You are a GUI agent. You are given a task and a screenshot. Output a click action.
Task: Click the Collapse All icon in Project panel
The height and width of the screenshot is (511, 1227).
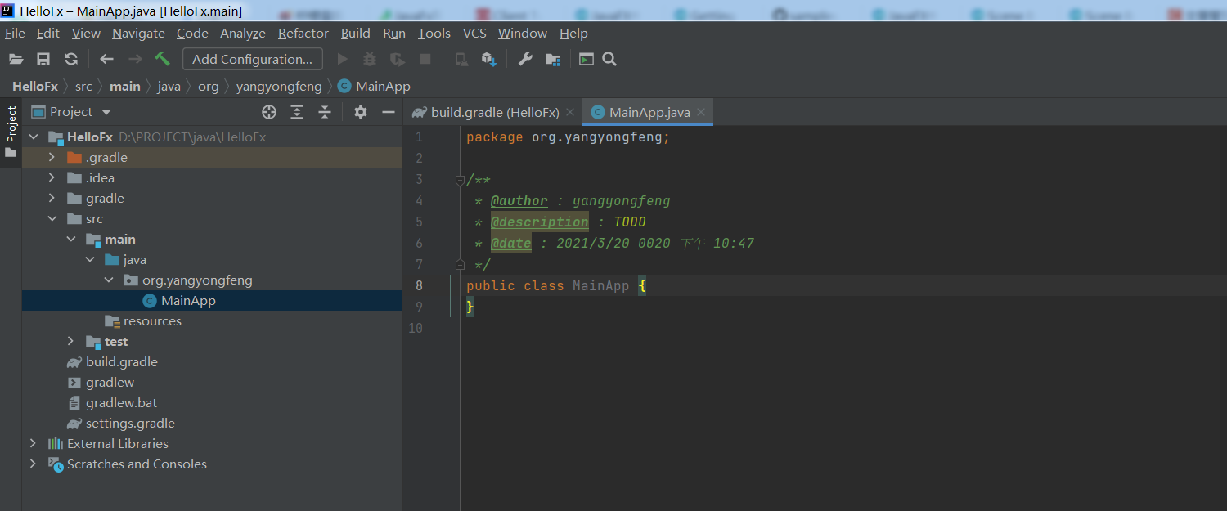coord(325,112)
